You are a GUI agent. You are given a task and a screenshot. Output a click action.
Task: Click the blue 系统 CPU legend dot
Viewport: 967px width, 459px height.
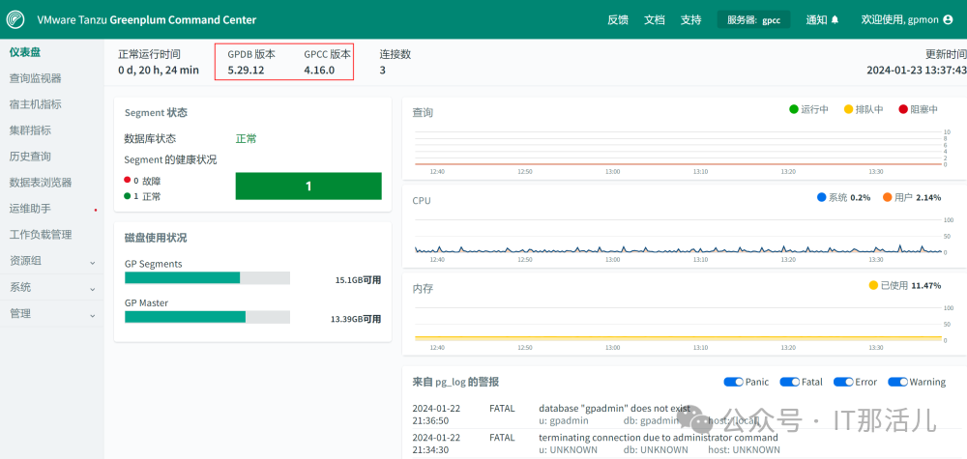(821, 198)
